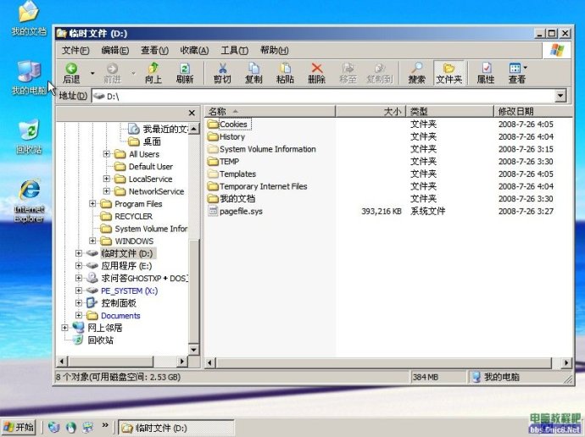The image size is (585, 437).
Task: Open the address bar dropdown arrow
Action: pyautogui.click(x=560, y=96)
